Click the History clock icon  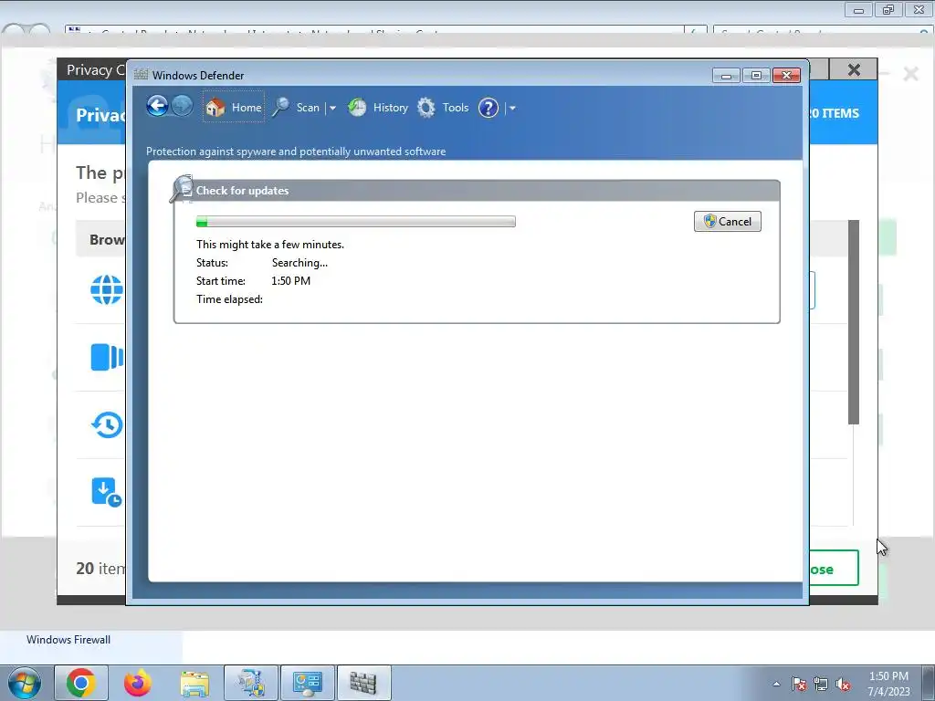[357, 108]
